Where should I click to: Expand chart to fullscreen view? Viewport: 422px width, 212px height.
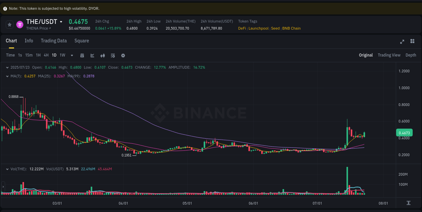click(x=402, y=41)
